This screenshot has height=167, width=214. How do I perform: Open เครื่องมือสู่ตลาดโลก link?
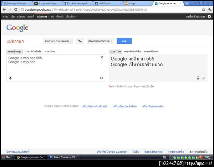coord(153,106)
